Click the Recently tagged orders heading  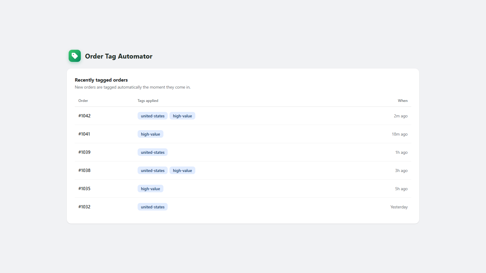point(101,80)
